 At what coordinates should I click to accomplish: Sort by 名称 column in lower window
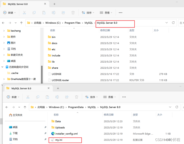point(56,115)
